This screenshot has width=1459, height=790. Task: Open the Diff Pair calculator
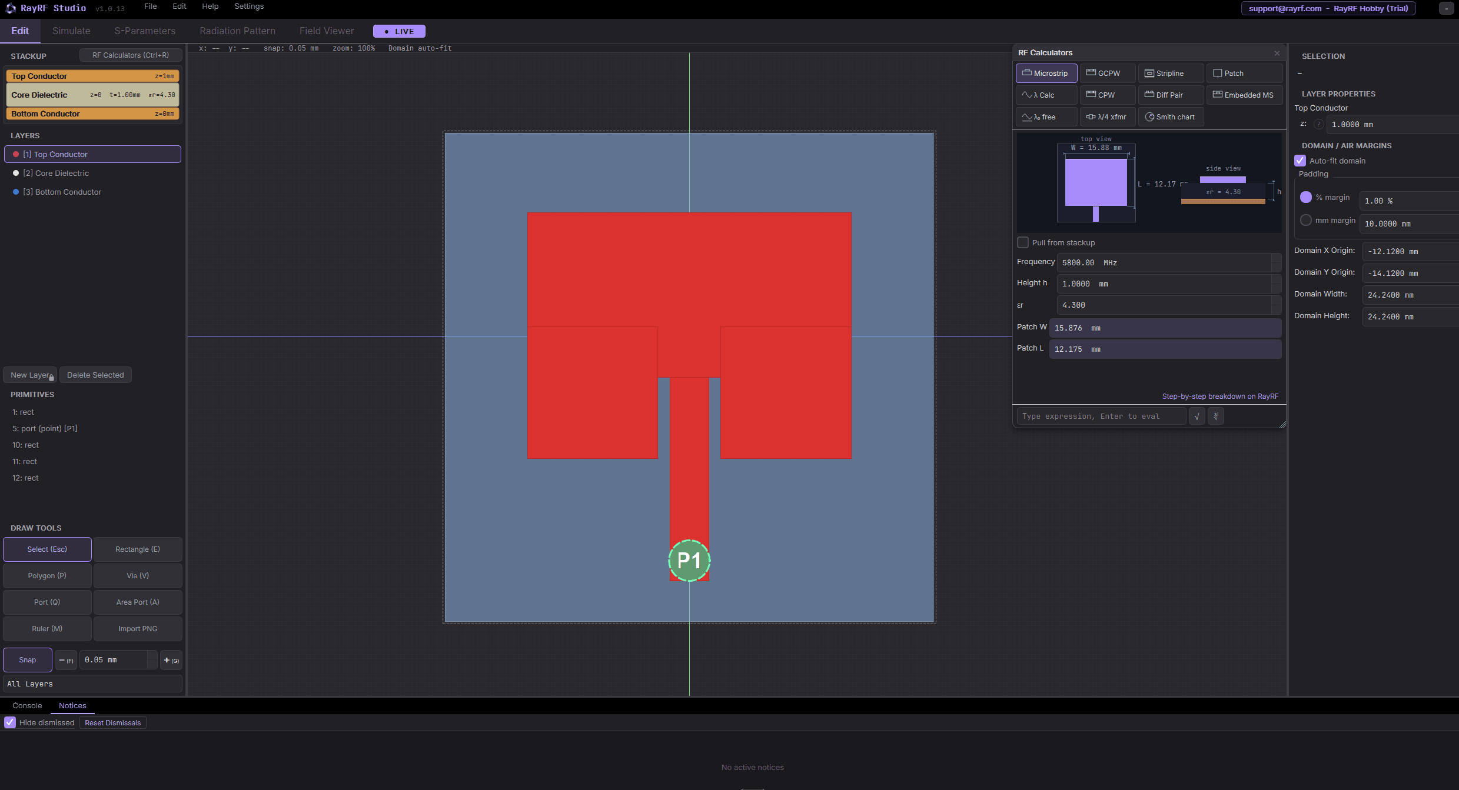(x=1170, y=95)
